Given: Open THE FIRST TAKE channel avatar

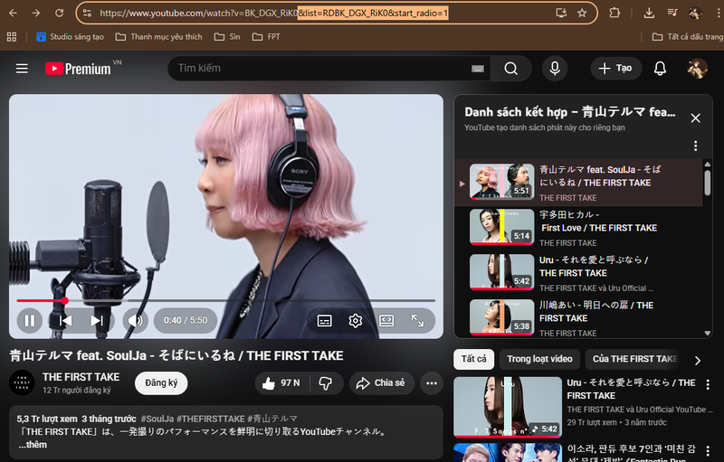Looking at the screenshot, I should click(x=22, y=382).
